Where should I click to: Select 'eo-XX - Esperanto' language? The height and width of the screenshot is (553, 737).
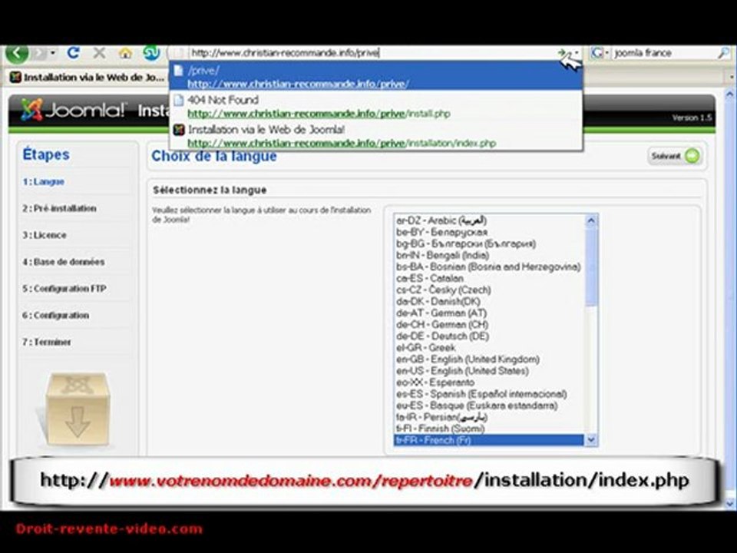[489, 382]
